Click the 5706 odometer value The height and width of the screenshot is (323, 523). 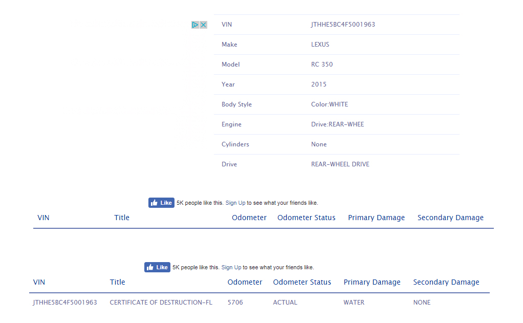point(235,303)
